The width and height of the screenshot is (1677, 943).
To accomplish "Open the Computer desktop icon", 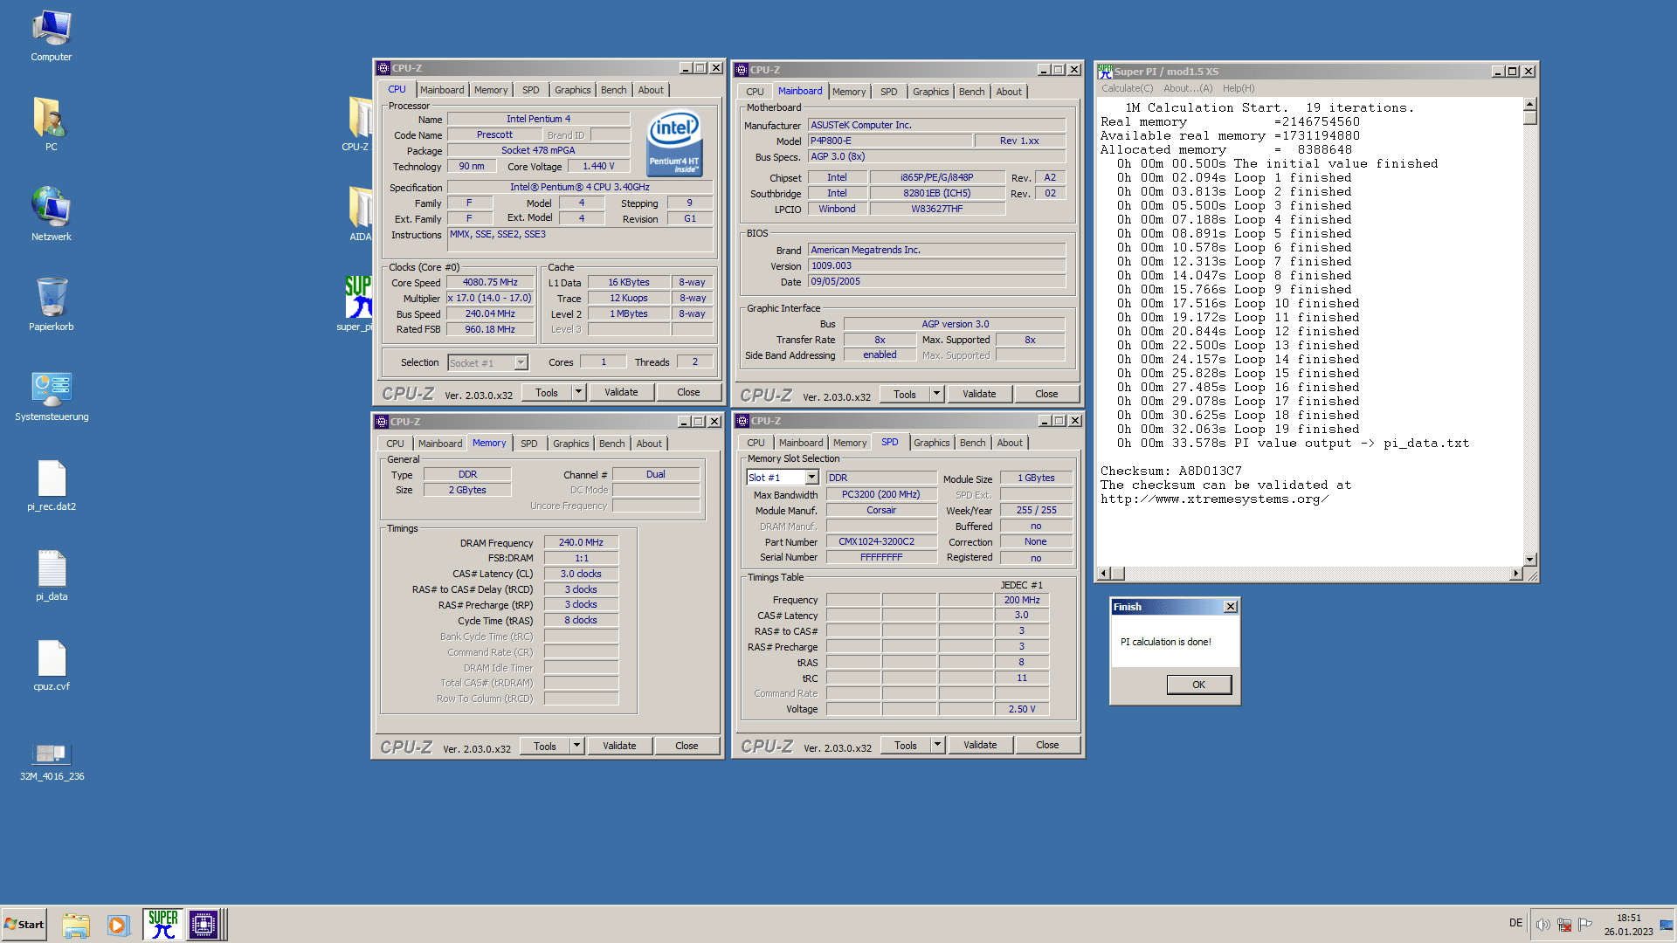I will pos(52,36).
